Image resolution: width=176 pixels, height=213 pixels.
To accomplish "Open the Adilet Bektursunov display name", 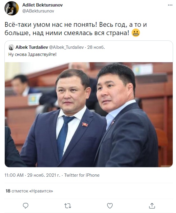I will click(x=42, y=5).
